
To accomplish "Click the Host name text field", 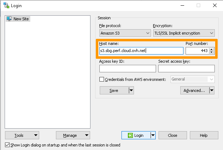I will pos(141,51).
